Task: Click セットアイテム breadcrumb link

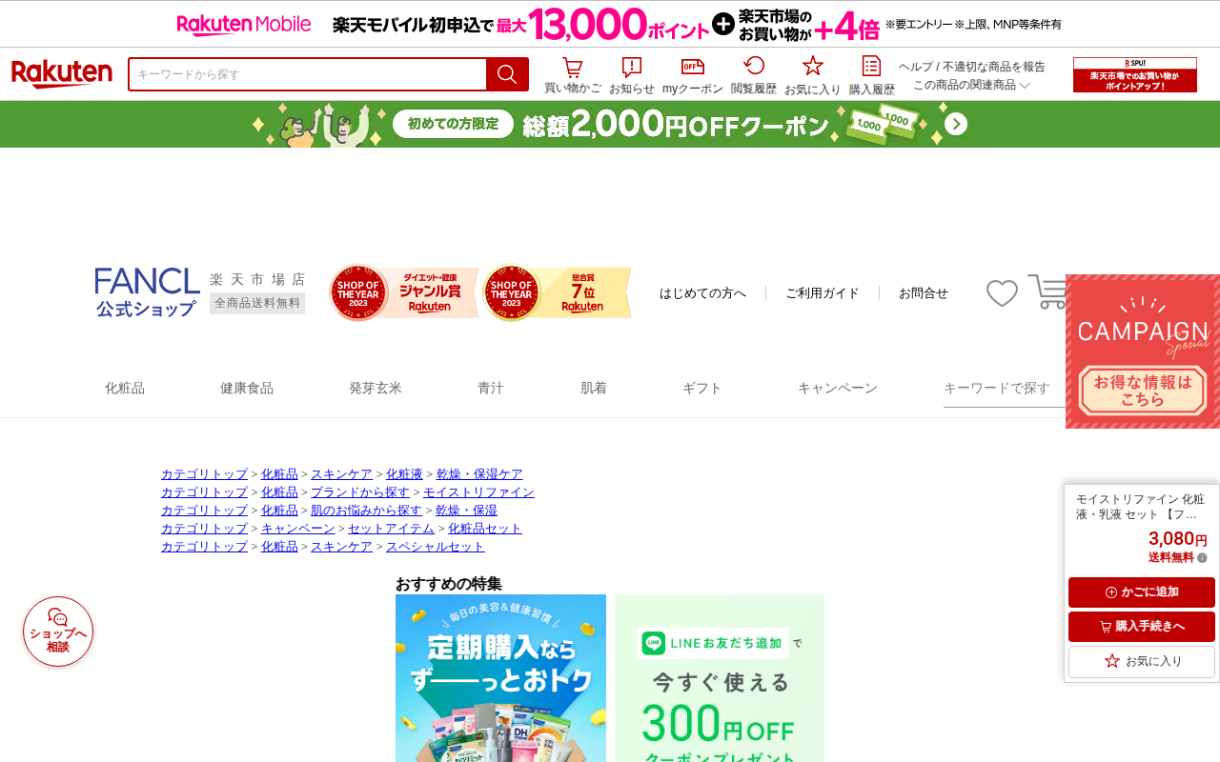Action: (x=391, y=529)
